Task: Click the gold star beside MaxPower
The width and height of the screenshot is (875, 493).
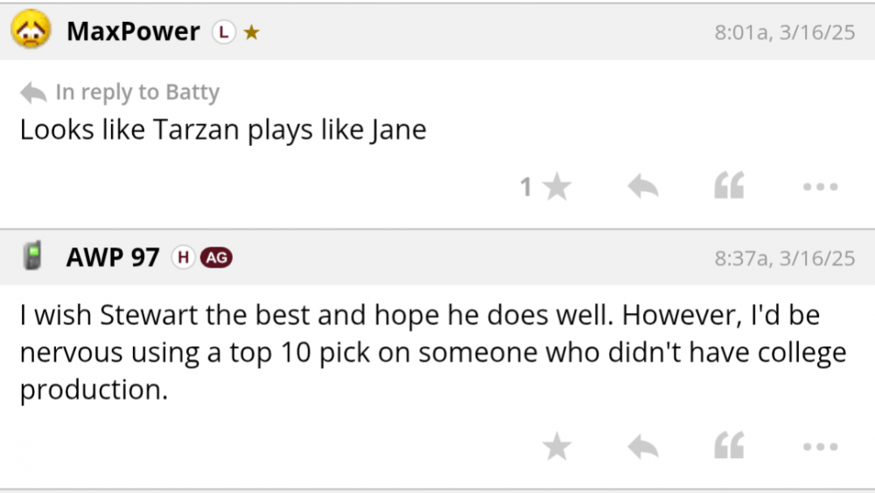Action: coord(251,33)
